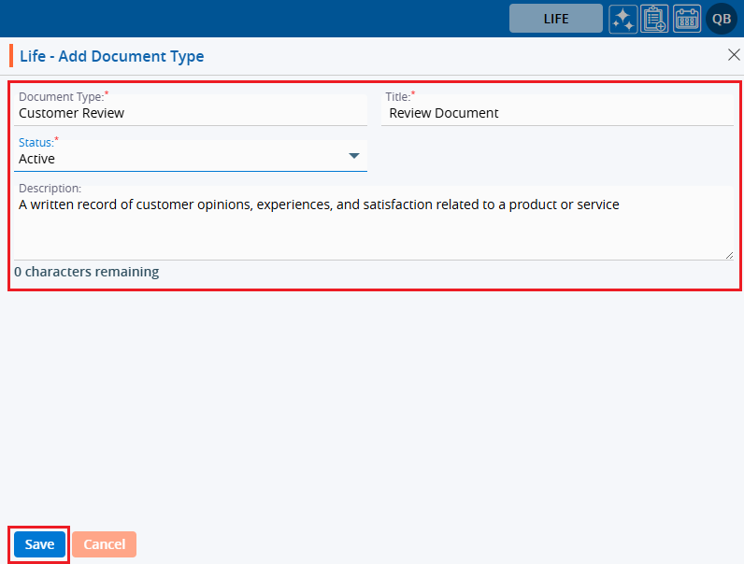Open the QB user avatar menu

tap(722, 19)
